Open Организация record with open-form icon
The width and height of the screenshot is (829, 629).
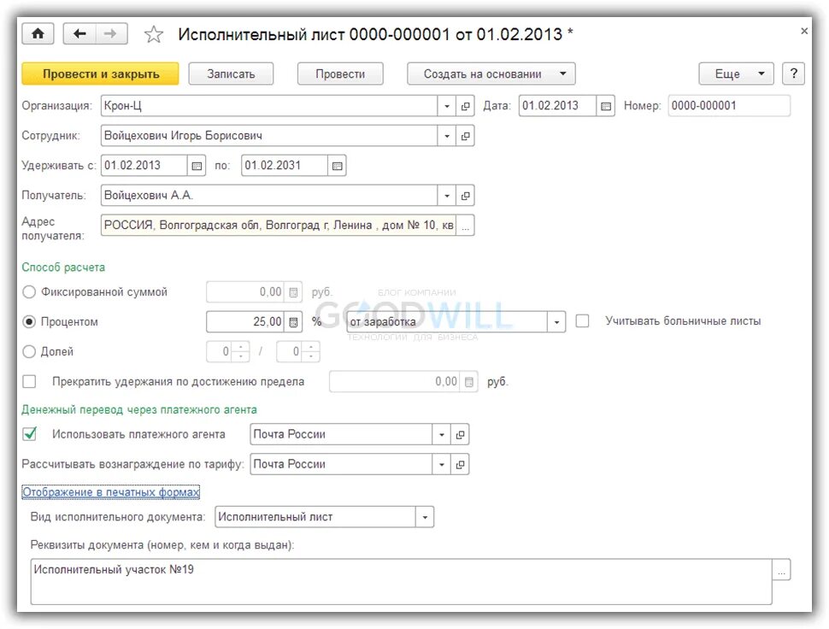point(465,106)
